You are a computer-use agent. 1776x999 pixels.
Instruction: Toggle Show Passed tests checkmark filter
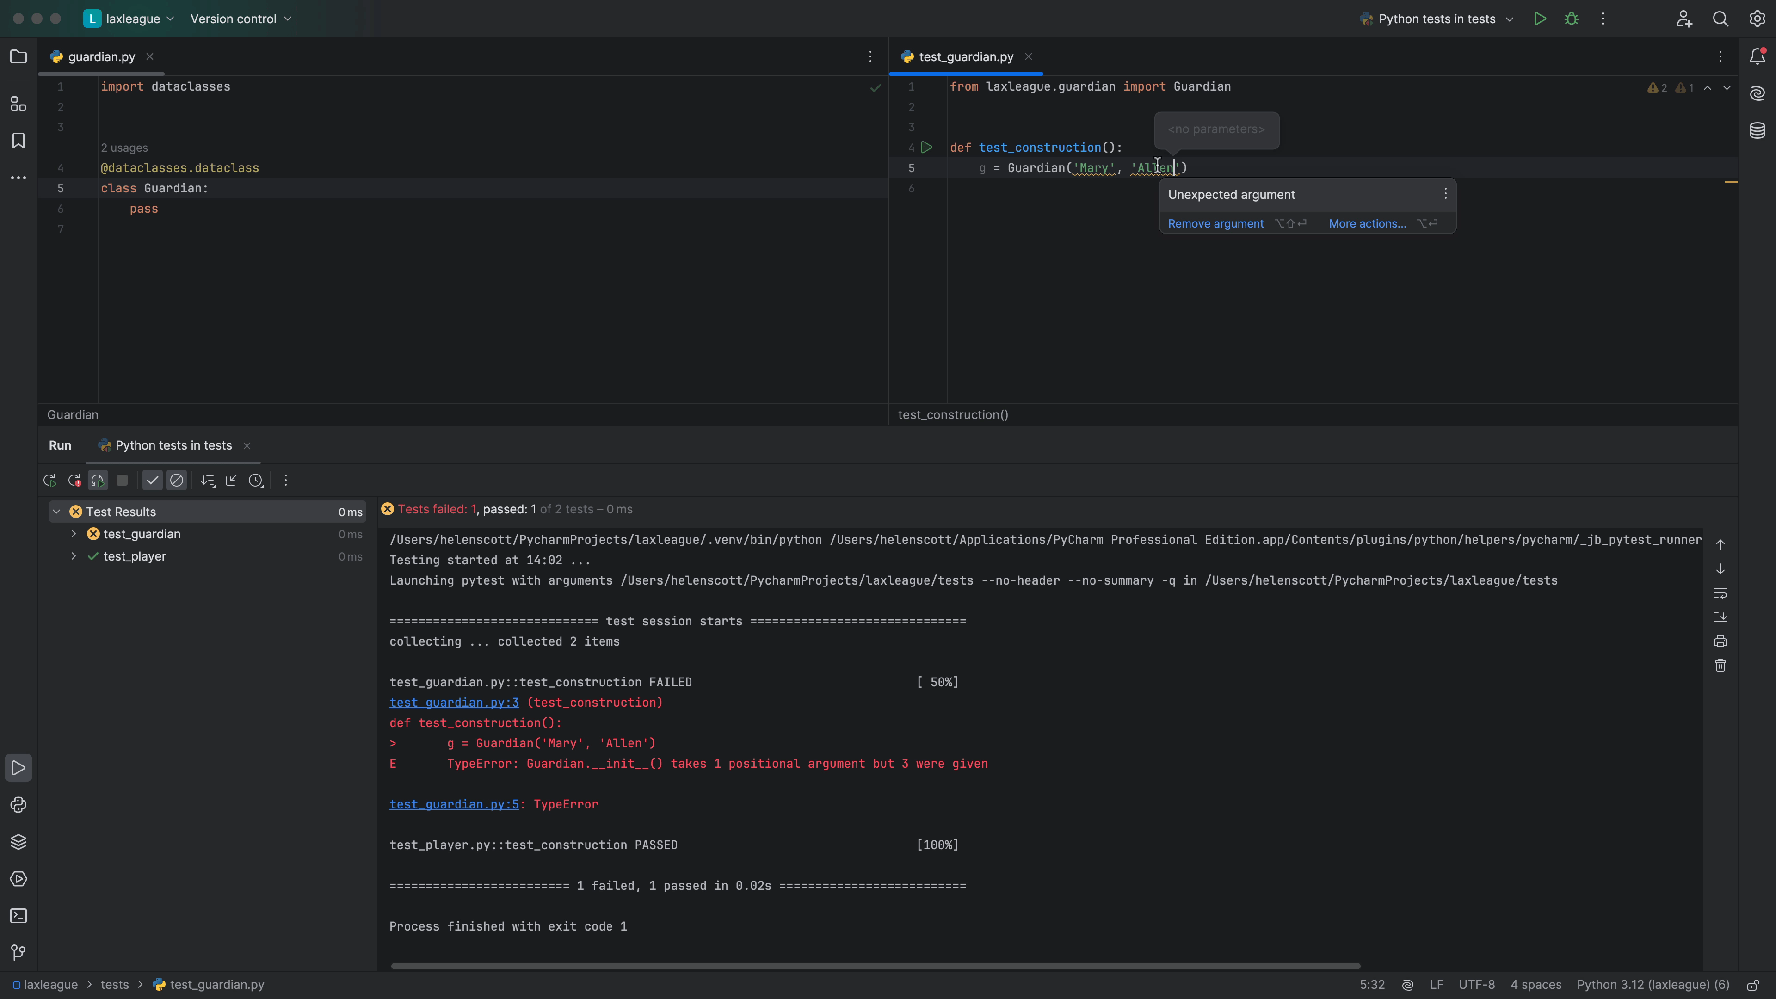[152, 481]
